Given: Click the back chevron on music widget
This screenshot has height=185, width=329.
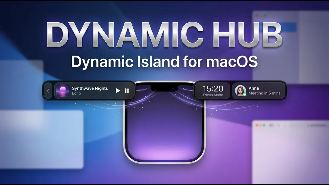Looking at the screenshot, I should point(48,91).
